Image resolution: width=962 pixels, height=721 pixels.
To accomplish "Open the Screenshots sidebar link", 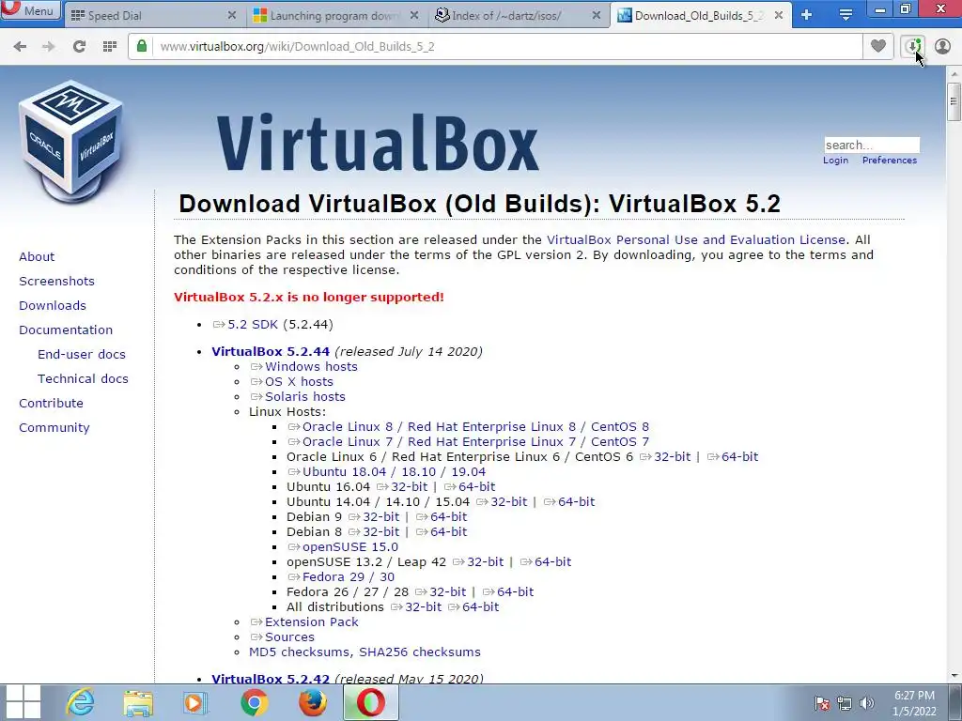I will (x=56, y=282).
